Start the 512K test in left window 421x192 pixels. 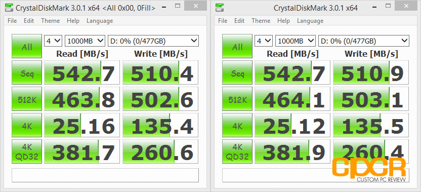[x=27, y=99]
